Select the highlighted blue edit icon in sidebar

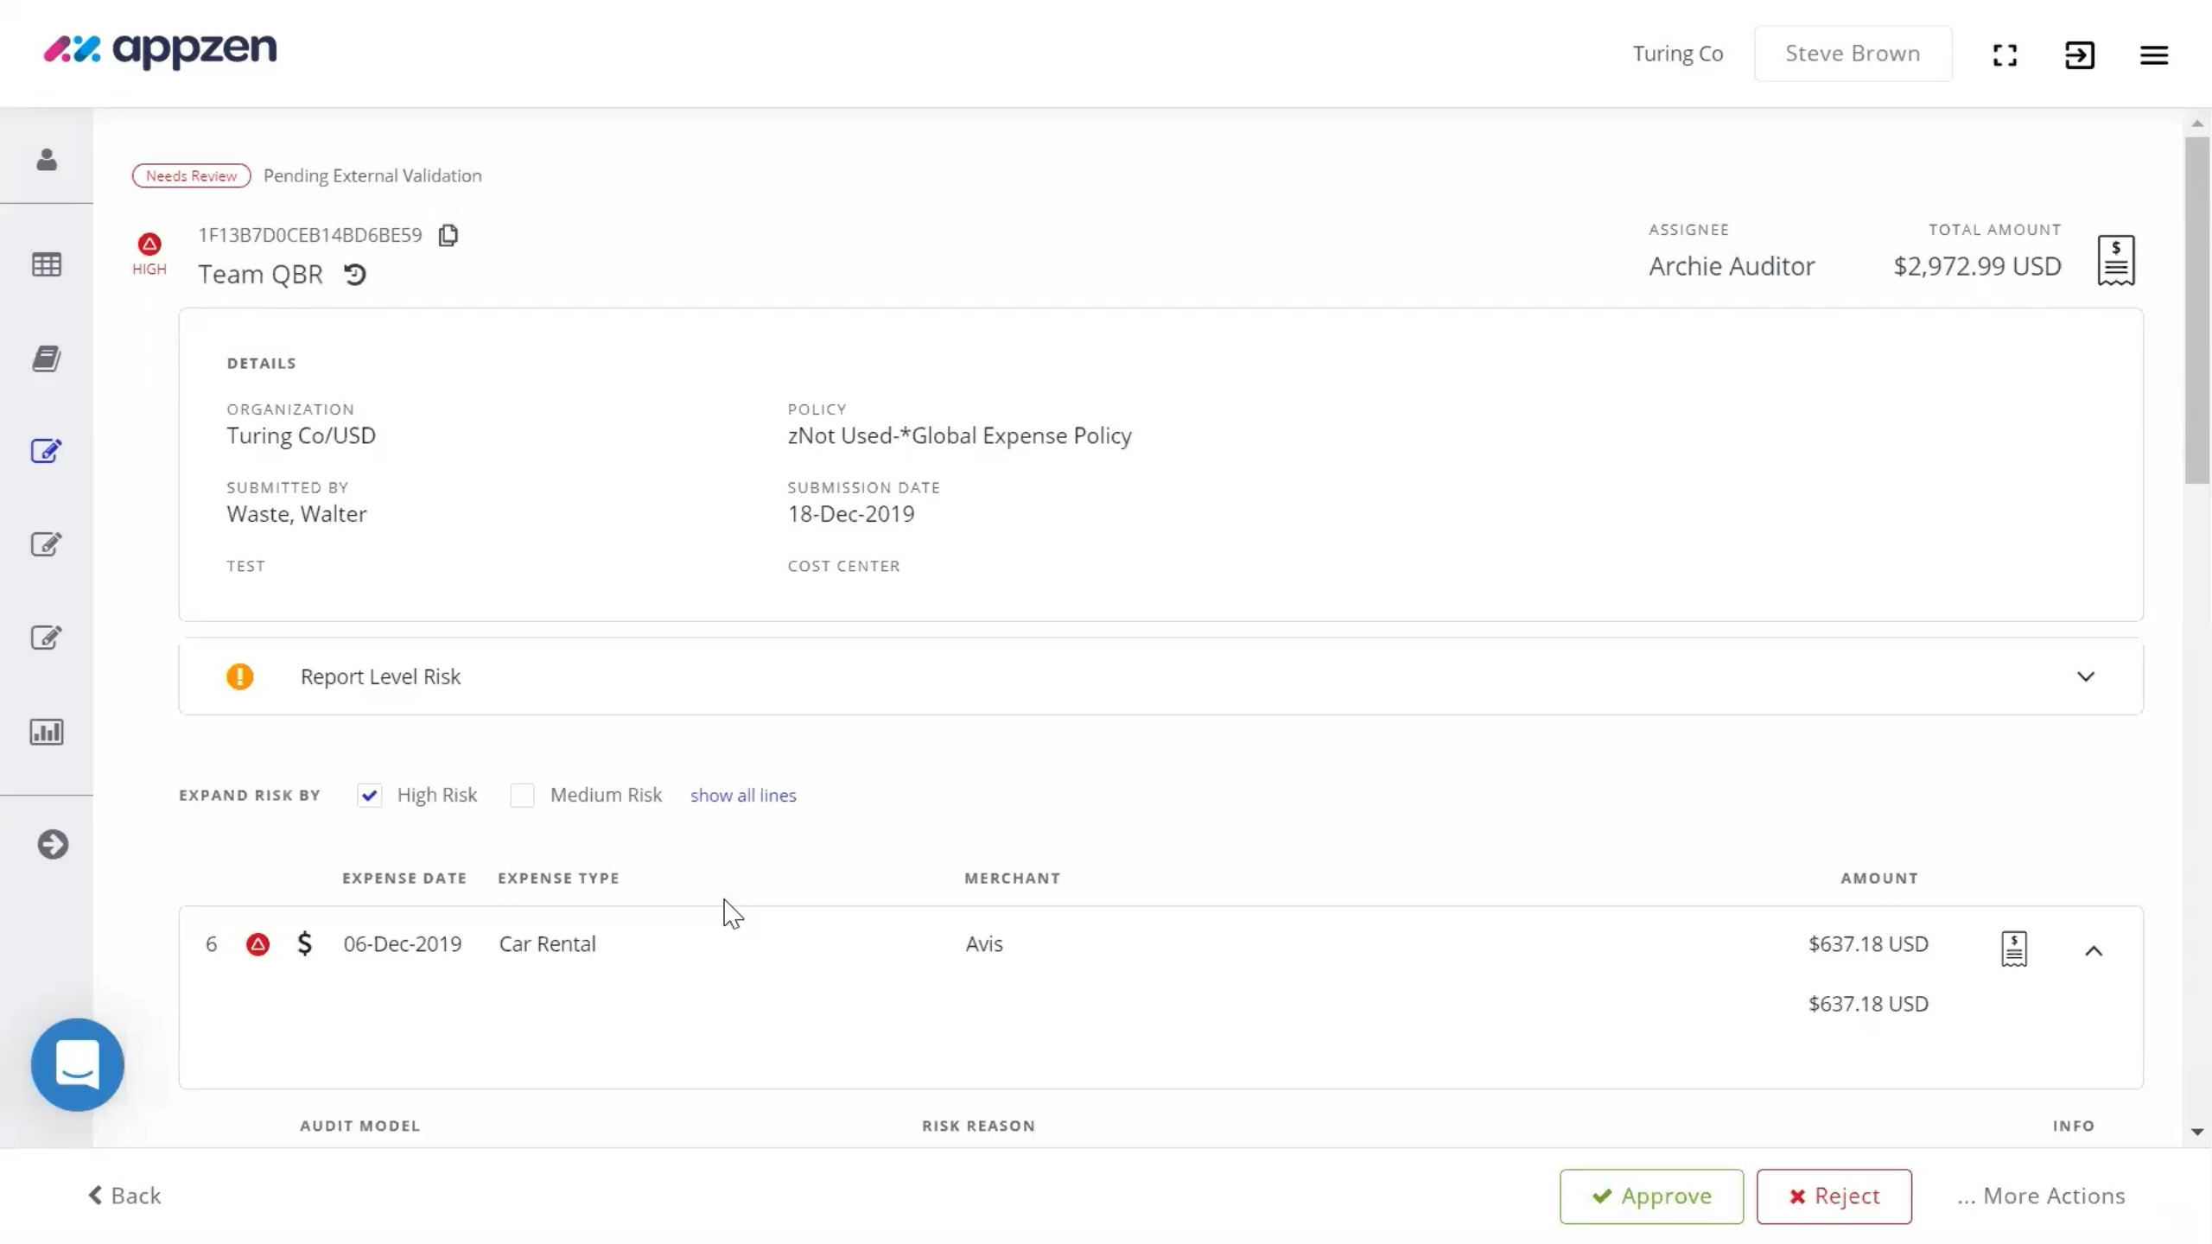pos(46,451)
